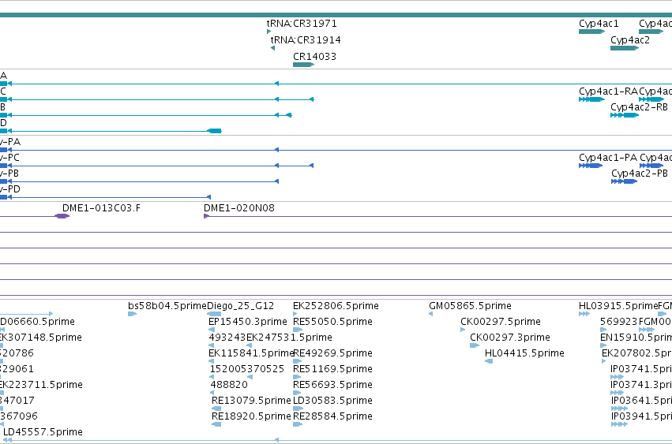Screen dimensions: 672x444
Task: Click the EK223711.5prime EST label
Action: [41, 385]
